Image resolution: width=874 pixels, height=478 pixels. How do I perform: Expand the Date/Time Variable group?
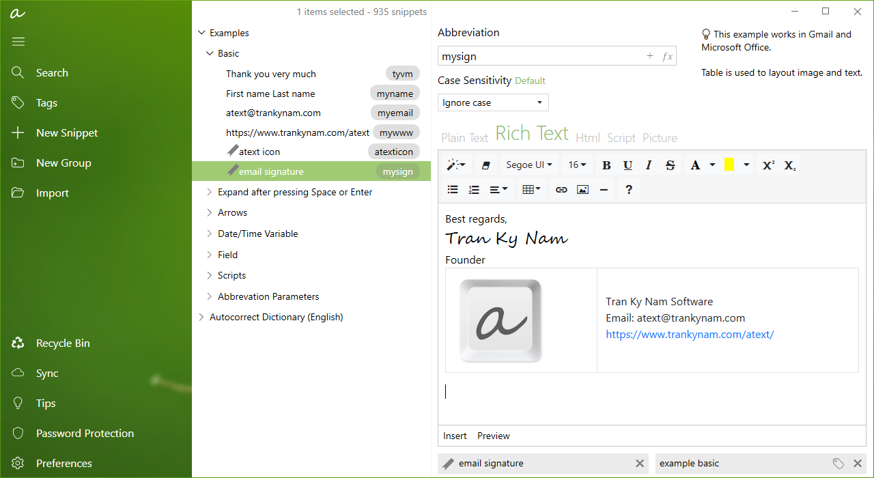210,234
